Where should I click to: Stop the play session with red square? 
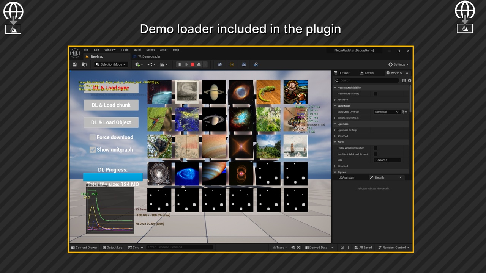[193, 64]
